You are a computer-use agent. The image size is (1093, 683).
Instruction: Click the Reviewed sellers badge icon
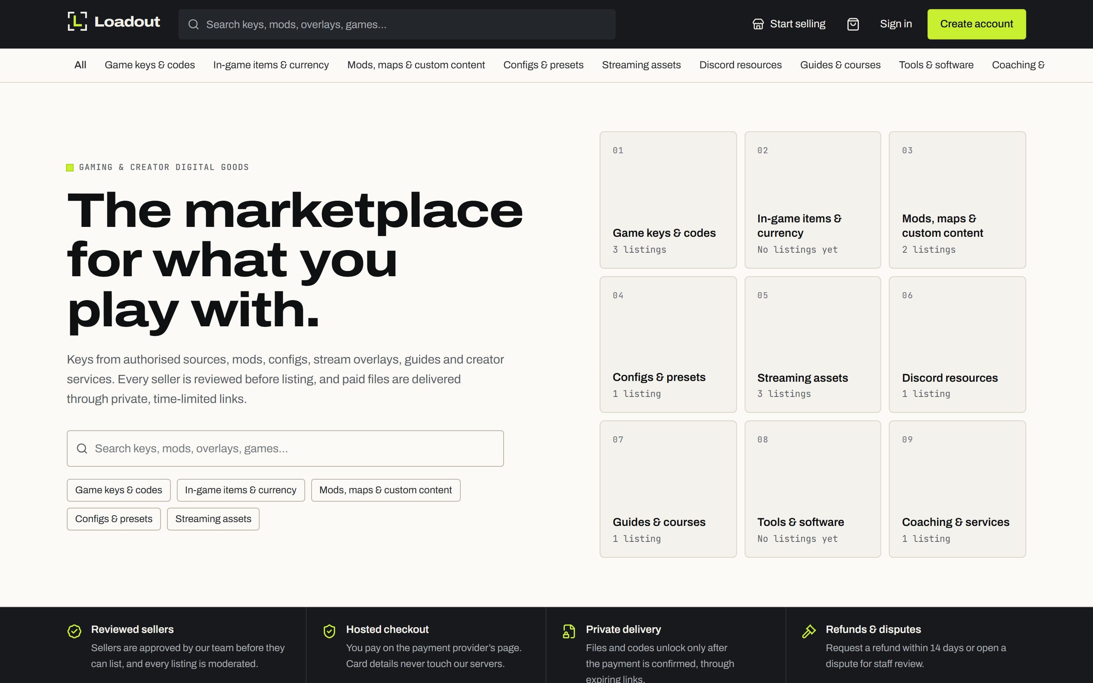[74, 631]
